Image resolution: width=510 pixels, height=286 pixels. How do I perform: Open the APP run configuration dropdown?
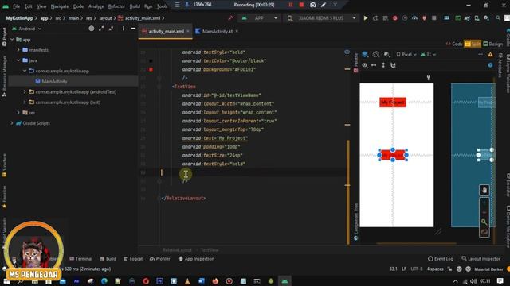[x=259, y=18]
